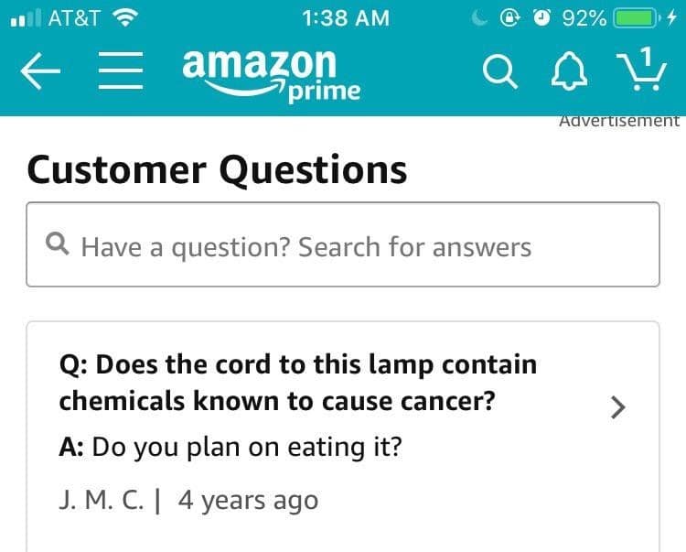The image size is (686, 552).
Task: Tap the 1:38 AM clock in the status bar
Action: (x=344, y=17)
